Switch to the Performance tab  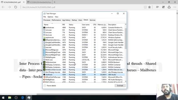(x=56, y=20)
